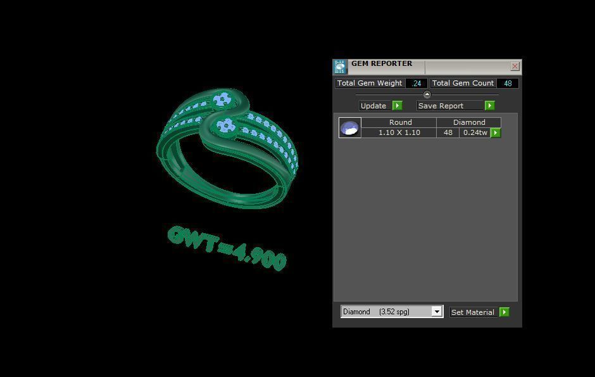Open the Diamond (3.52 spg) material dropdown
Image resolution: width=595 pixels, height=377 pixels.
[x=437, y=312]
